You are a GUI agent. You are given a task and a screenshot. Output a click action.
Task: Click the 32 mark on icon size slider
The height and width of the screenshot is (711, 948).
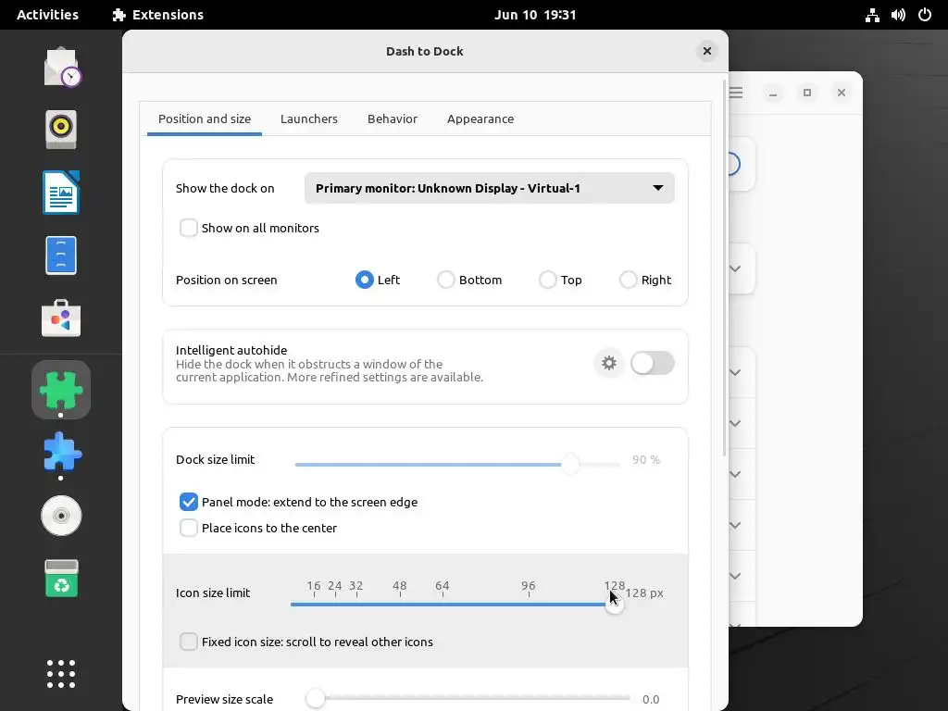tap(356, 586)
